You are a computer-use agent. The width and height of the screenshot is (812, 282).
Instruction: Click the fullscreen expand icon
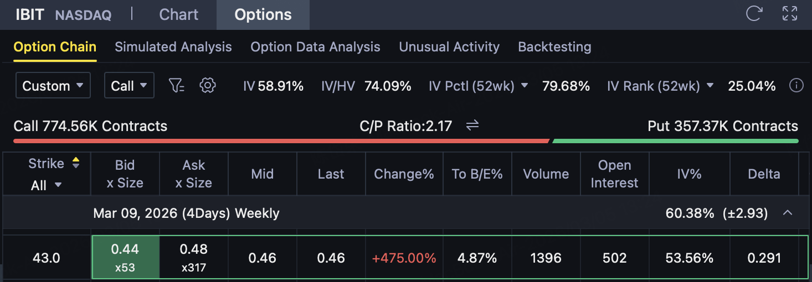789,13
